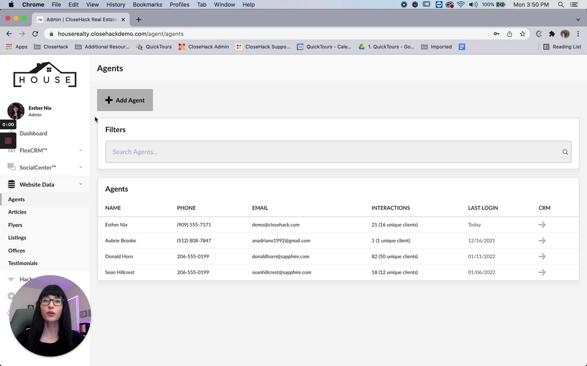This screenshot has width=587, height=366.
Task: Click the Chrome profile avatar
Action: click(x=565, y=34)
